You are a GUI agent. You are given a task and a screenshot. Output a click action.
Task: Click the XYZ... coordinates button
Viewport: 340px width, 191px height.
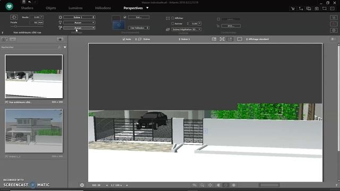pyautogui.click(x=231, y=26)
